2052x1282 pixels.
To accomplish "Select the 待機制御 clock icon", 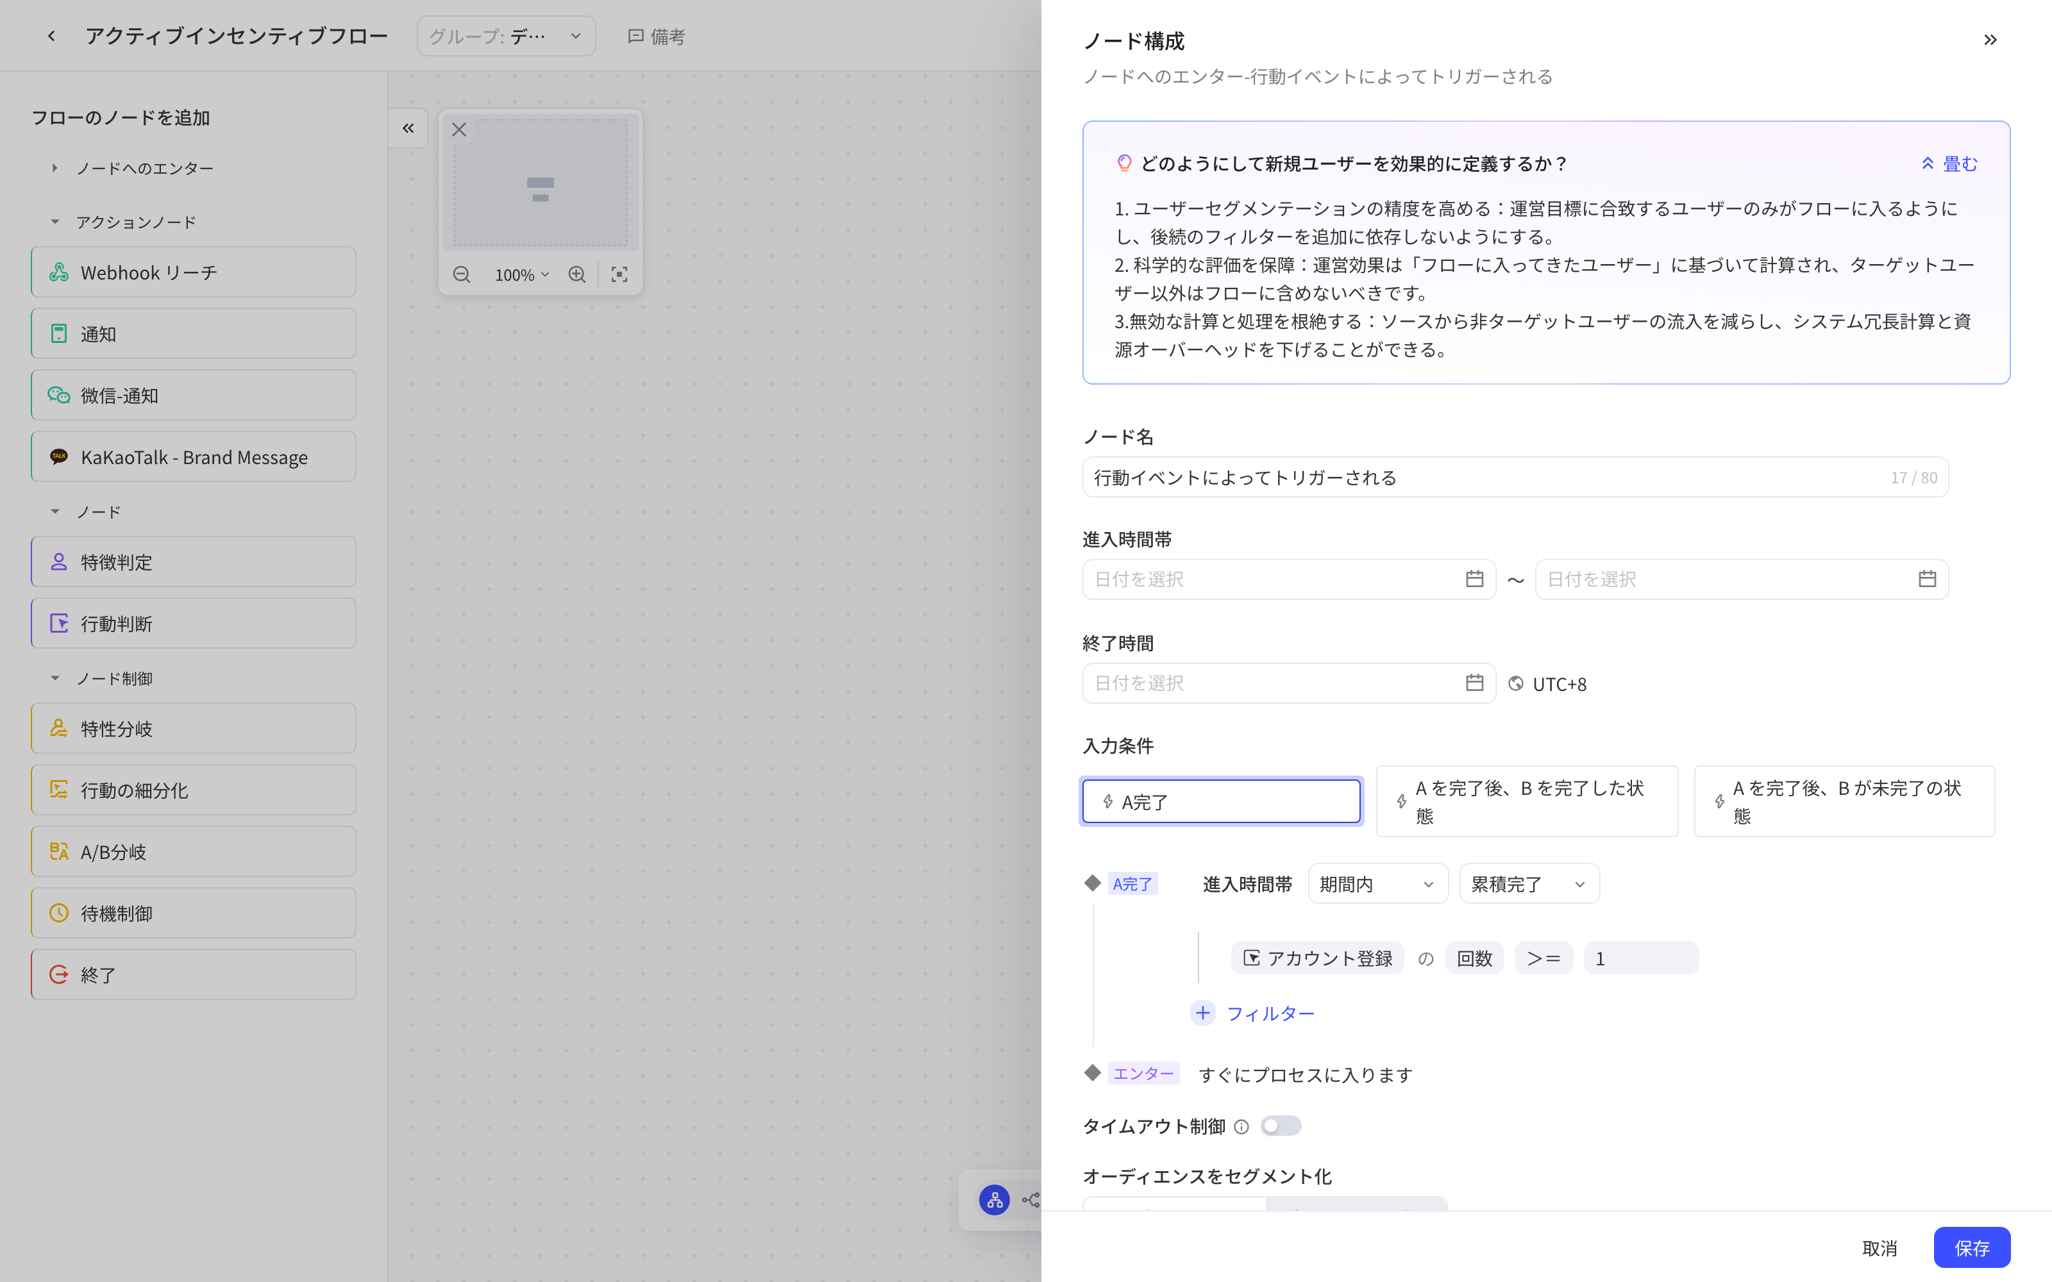I will pos(58,913).
